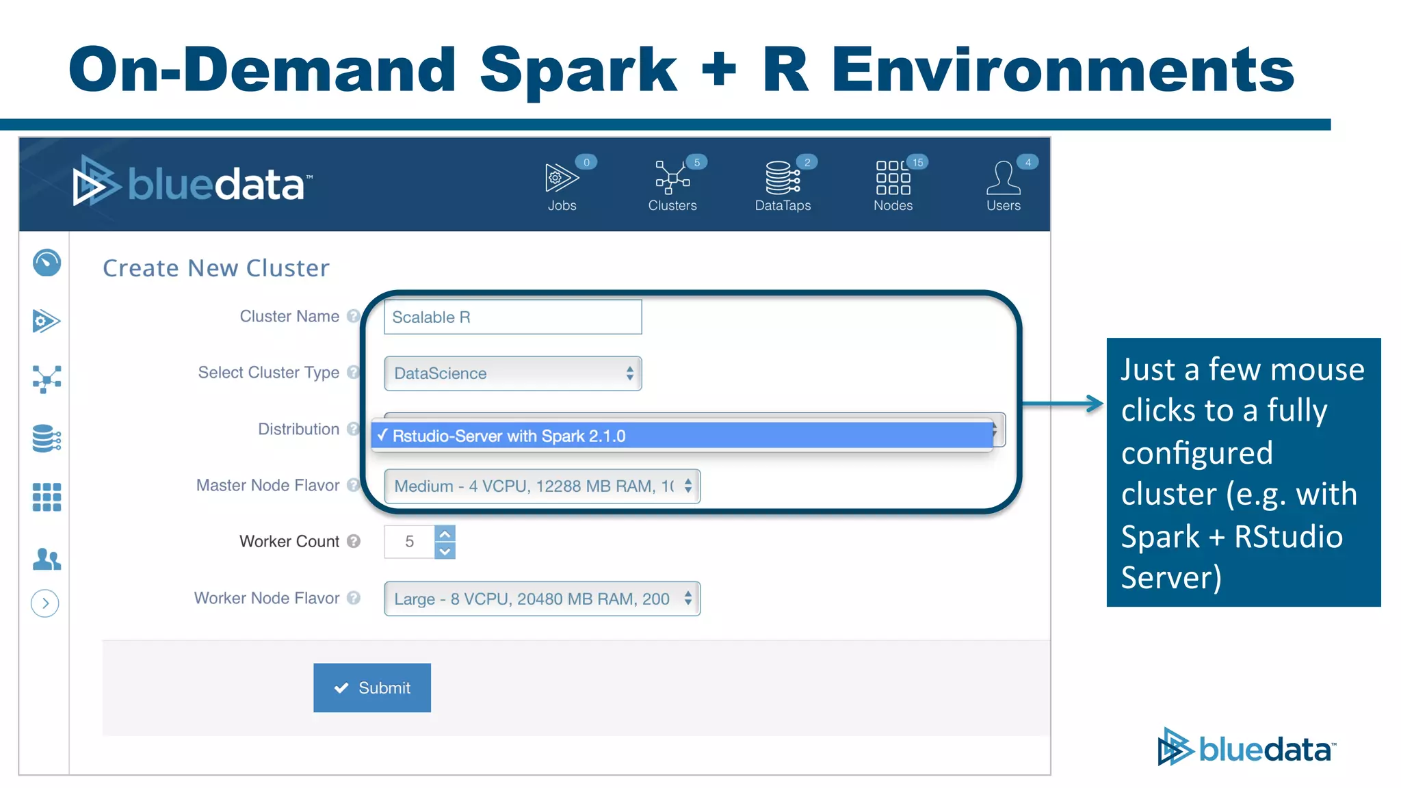Select the sidebar clusters network icon
The image size is (1401, 788).
pyautogui.click(x=47, y=378)
